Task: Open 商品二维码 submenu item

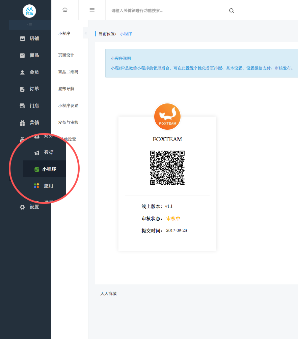Action: [68, 72]
